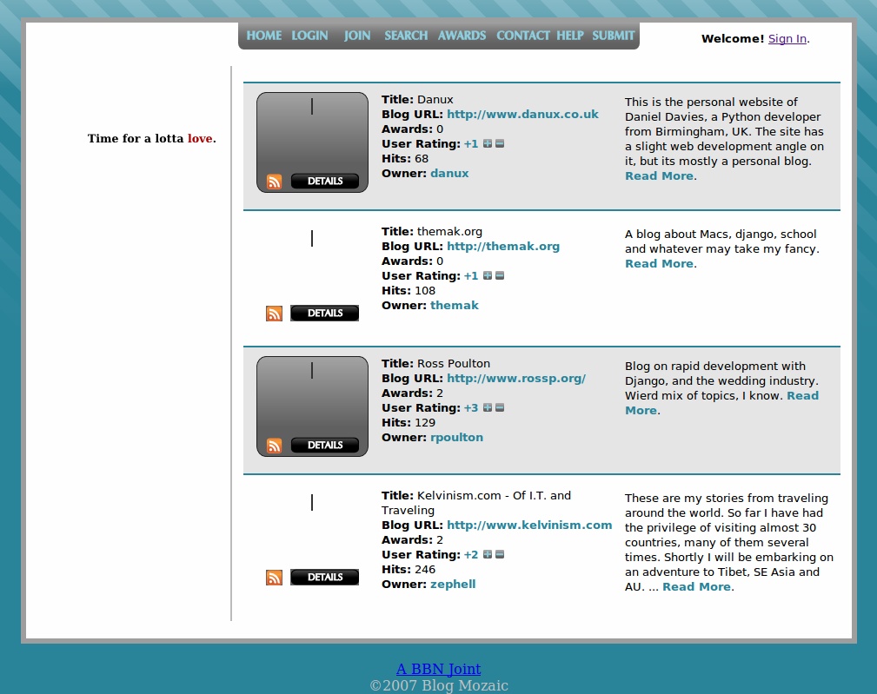
Task: Upvote Ross Poulton with the plus icon
Action: [x=488, y=408]
